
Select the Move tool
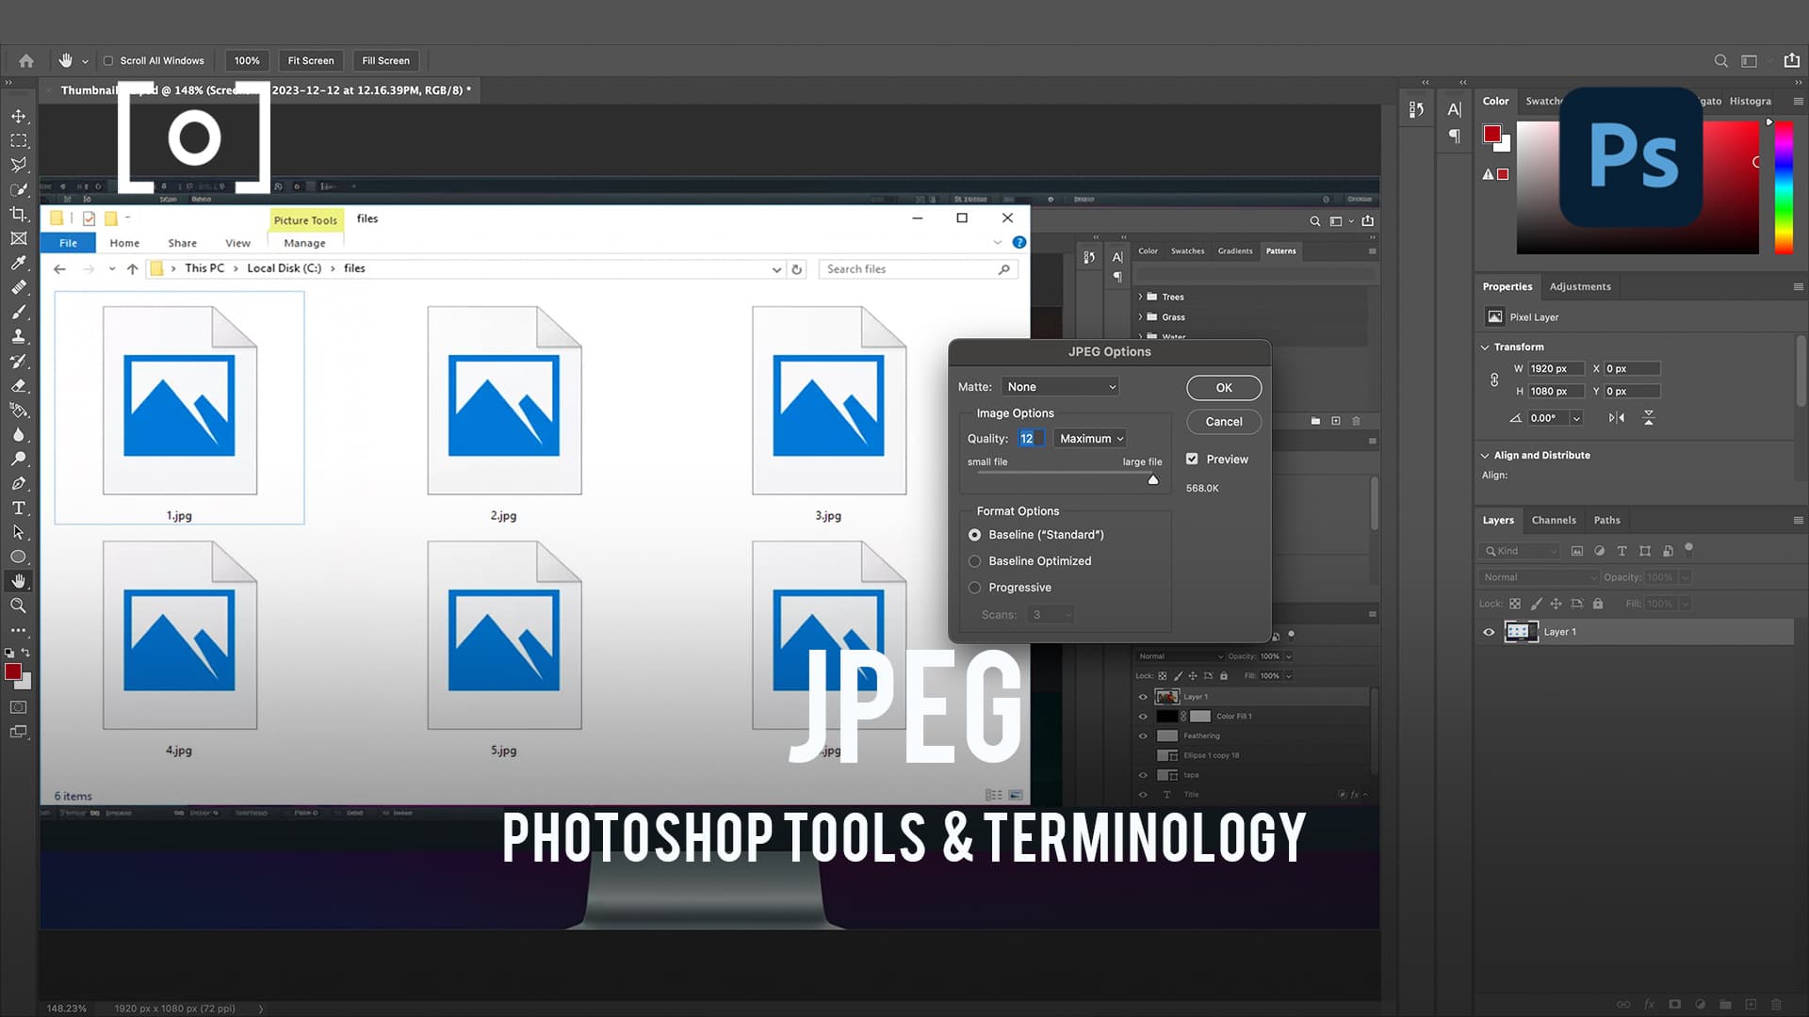[19, 117]
